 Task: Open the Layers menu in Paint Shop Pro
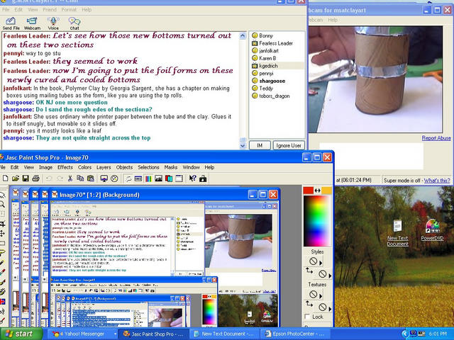pos(104,167)
